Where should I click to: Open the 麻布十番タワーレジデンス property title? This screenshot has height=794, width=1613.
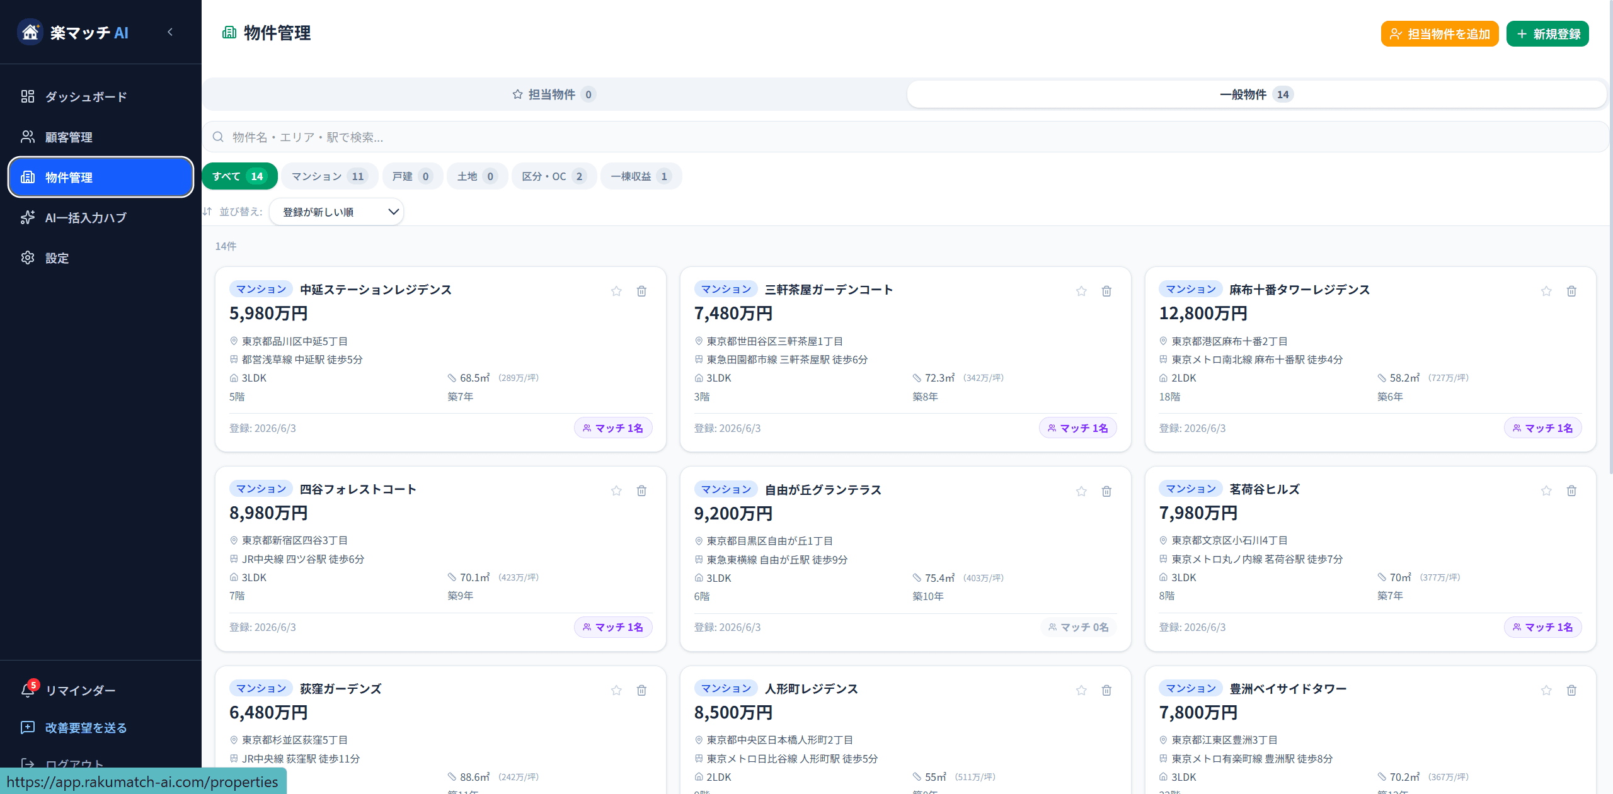pyautogui.click(x=1299, y=290)
